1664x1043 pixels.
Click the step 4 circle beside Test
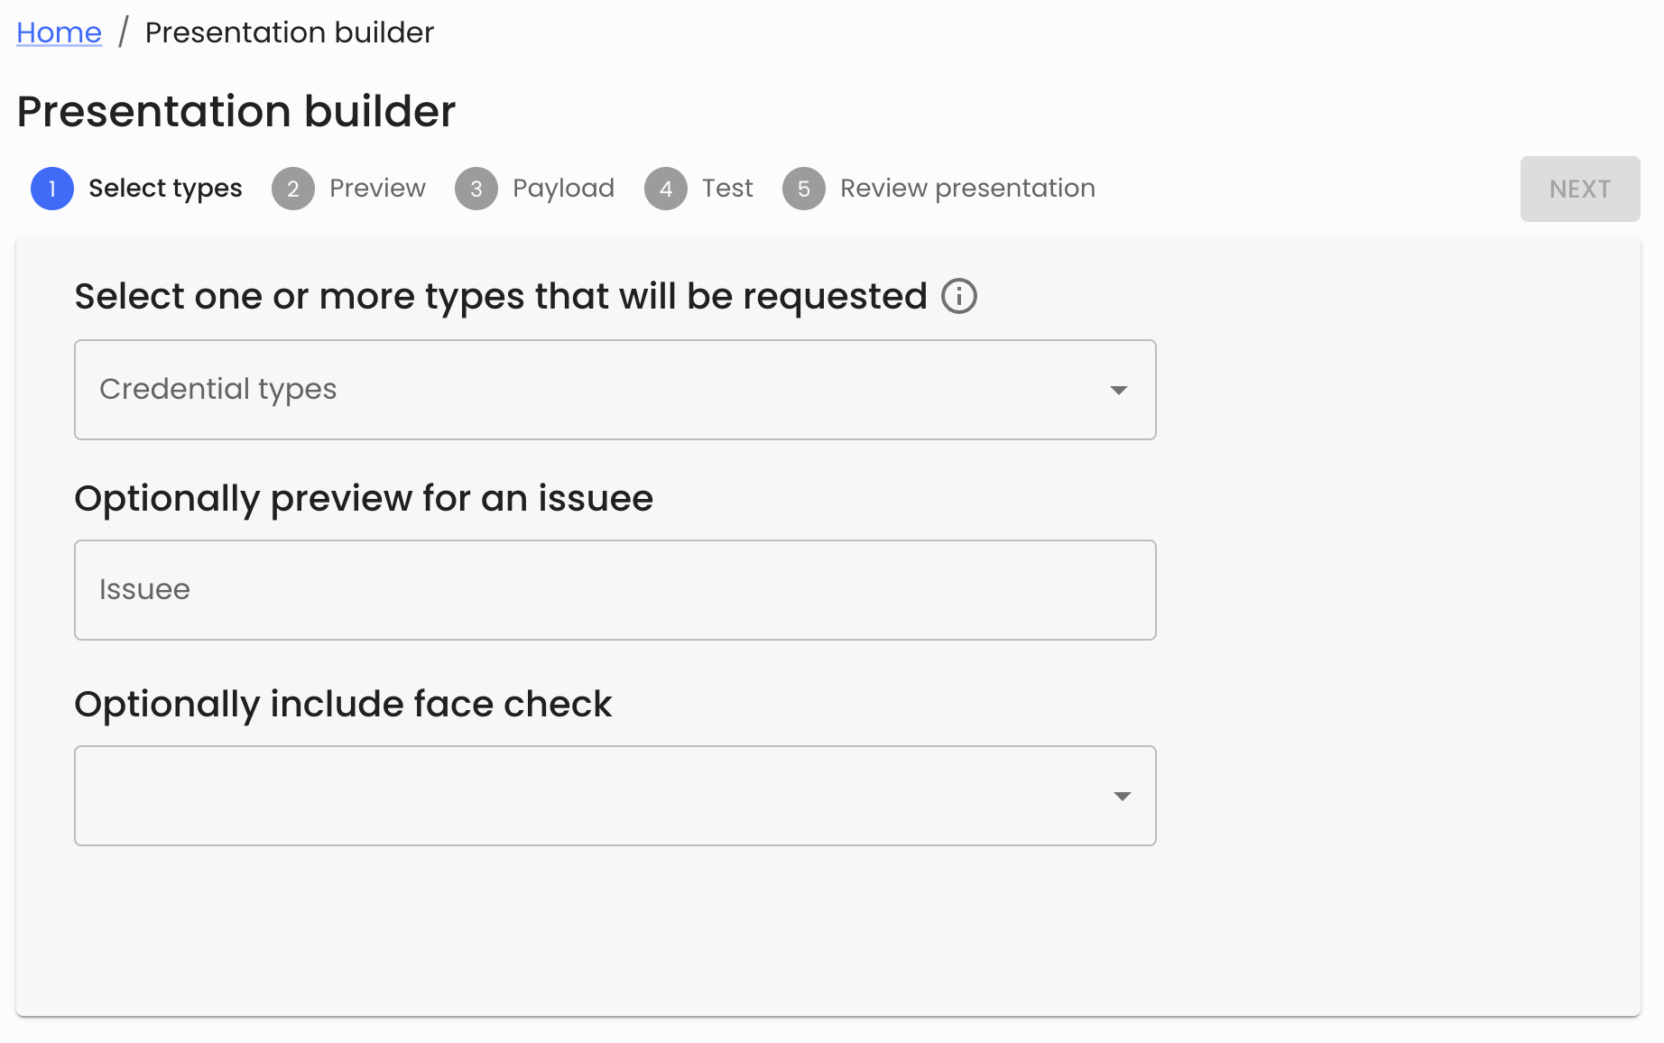pyautogui.click(x=665, y=189)
